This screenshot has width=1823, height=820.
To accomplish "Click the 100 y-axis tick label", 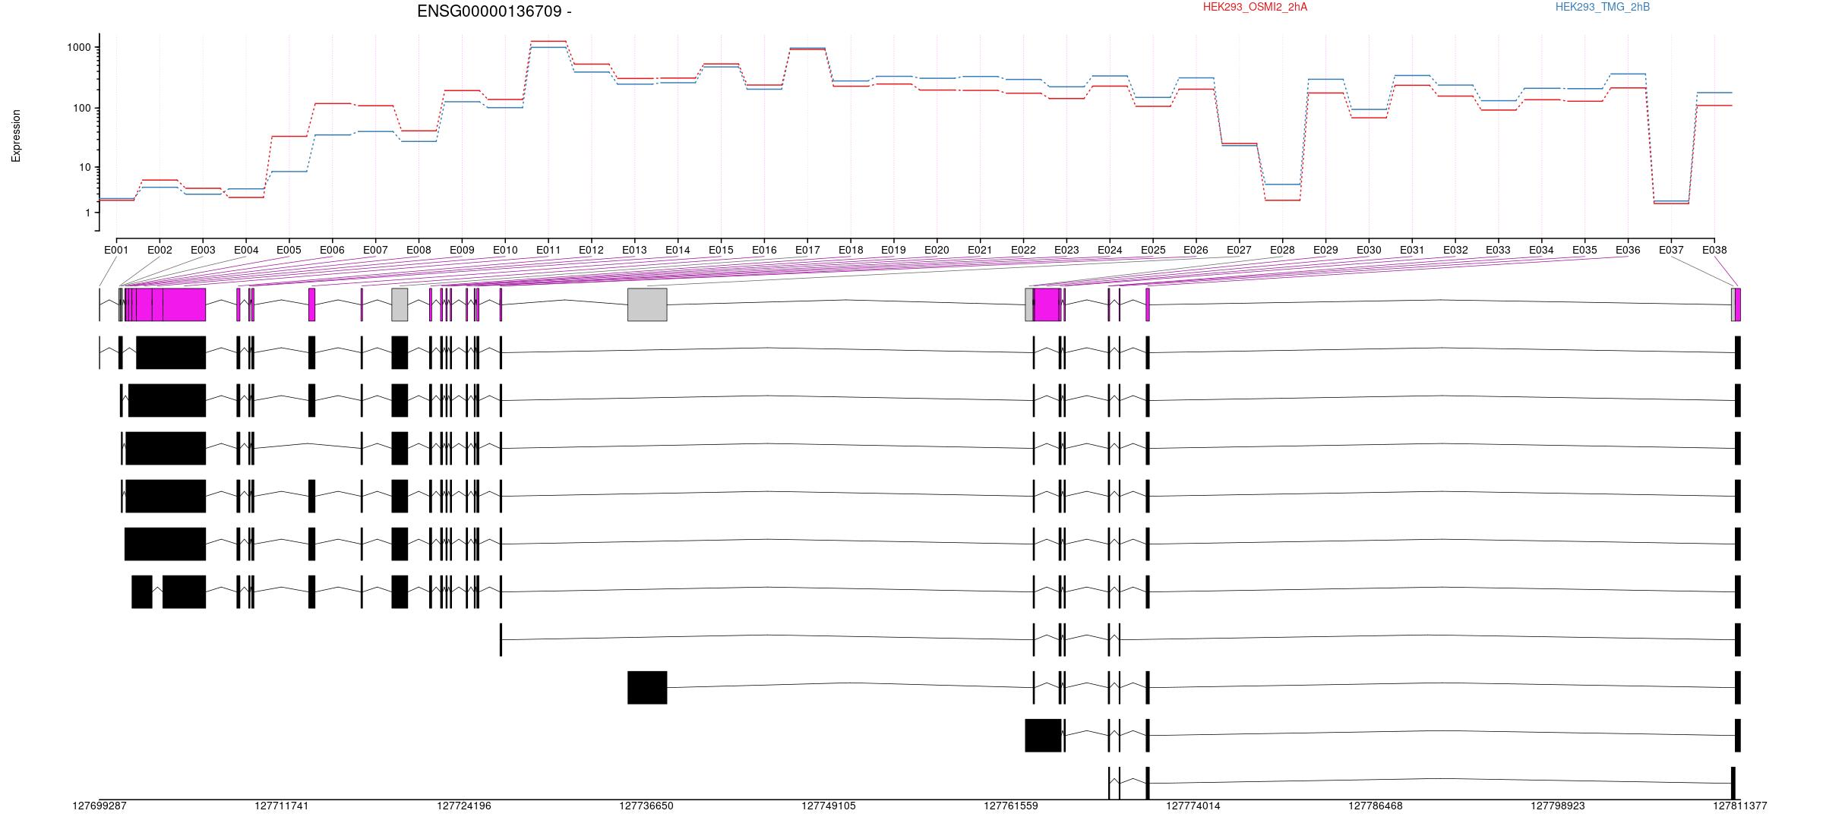I will [81, 108].
